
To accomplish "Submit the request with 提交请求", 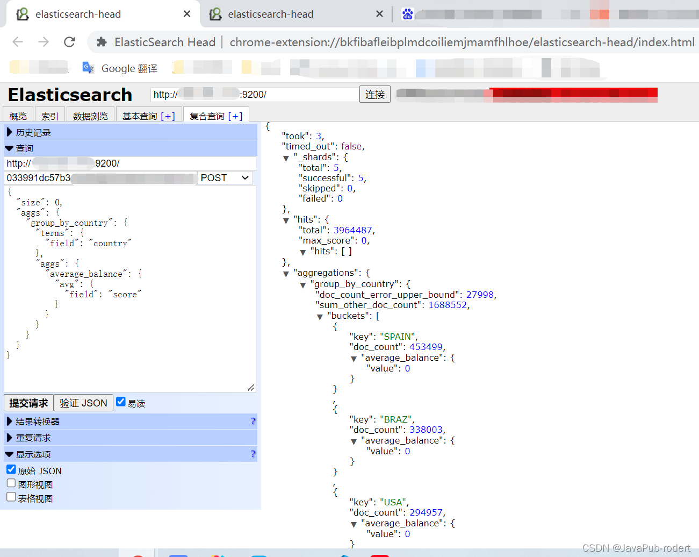I will tap(29, 403).
